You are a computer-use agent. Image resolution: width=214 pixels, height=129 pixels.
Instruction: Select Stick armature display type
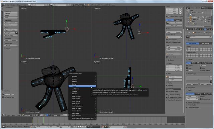coord(194,63)
